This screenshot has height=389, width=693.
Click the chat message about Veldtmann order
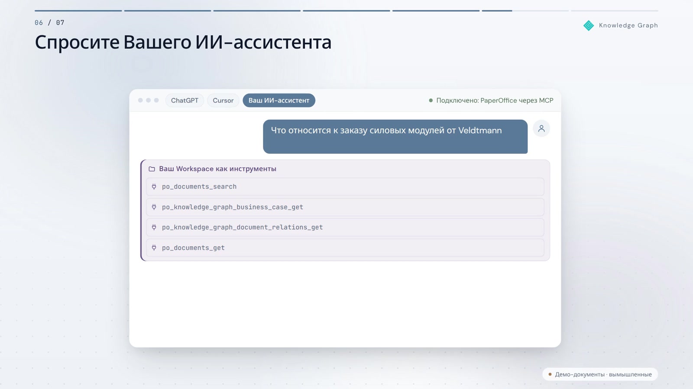[395, 137]
